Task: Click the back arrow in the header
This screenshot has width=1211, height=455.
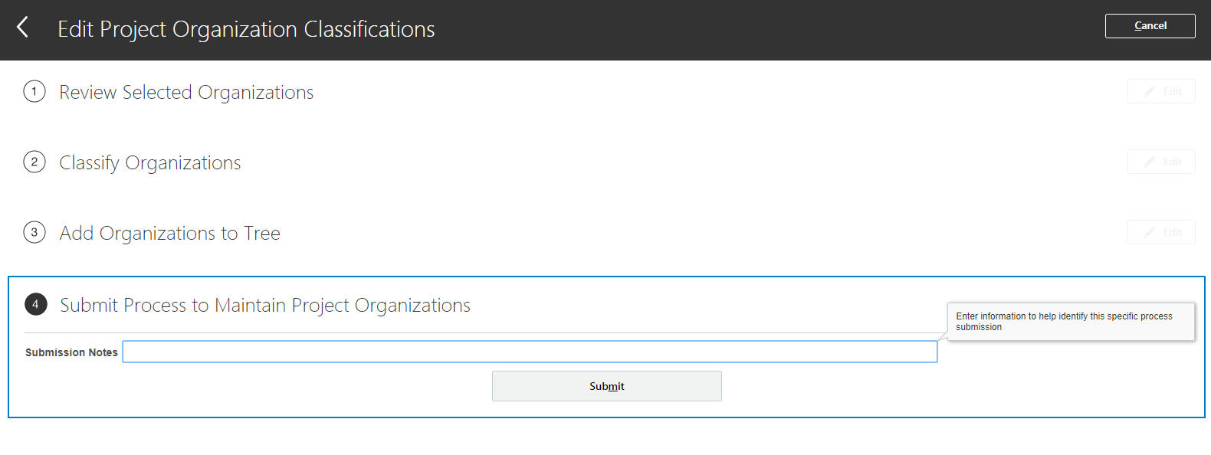Action: tap(23, 28)
